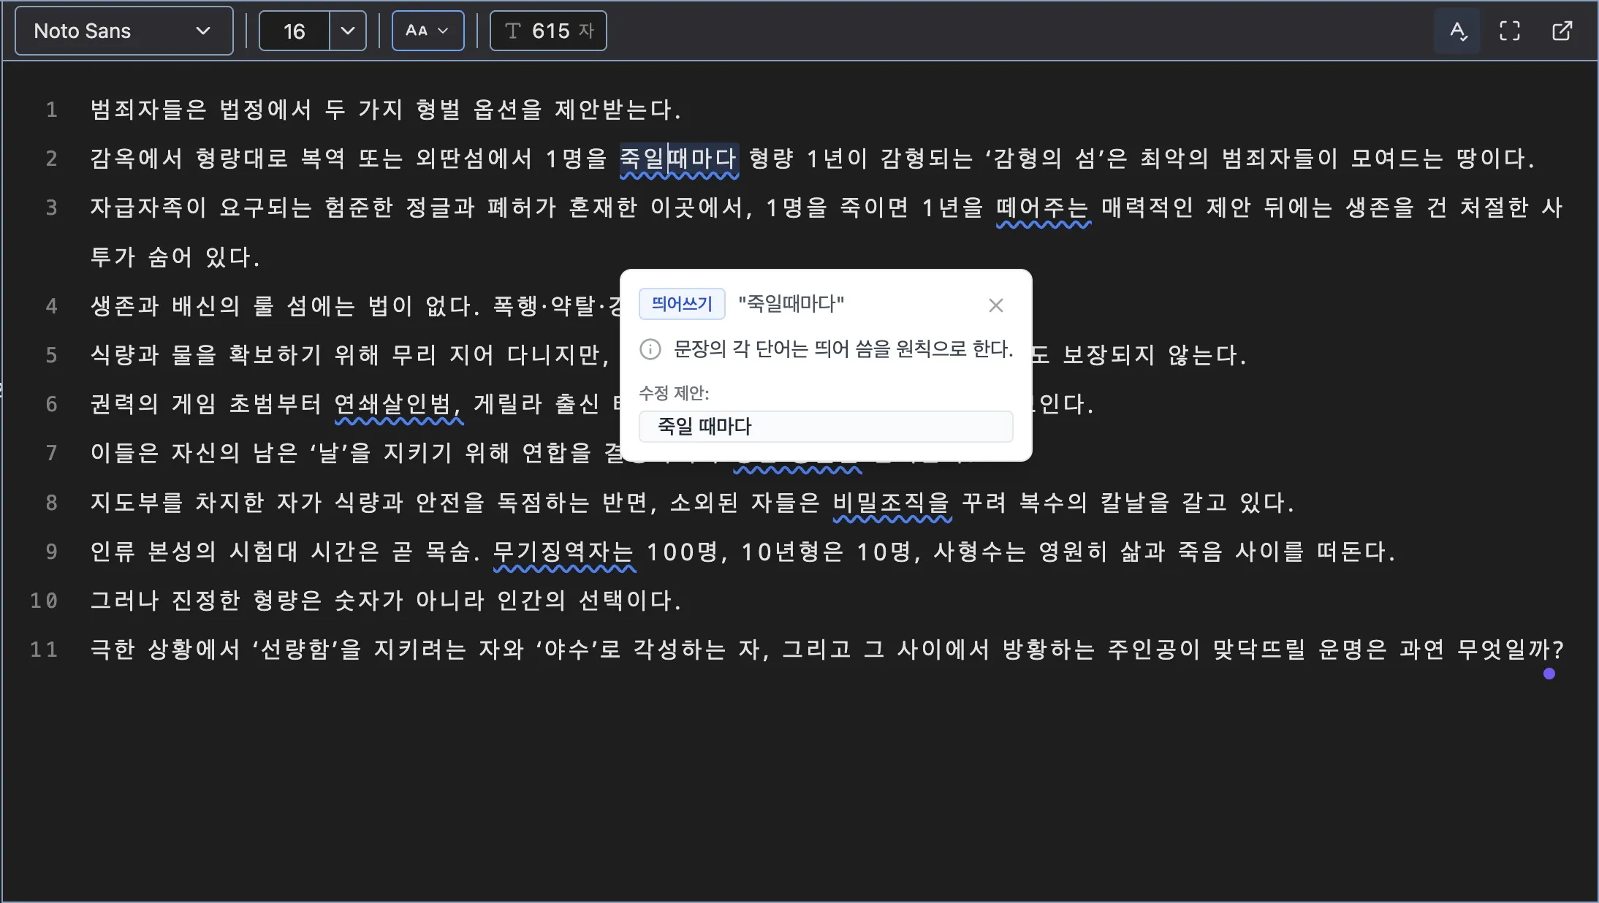
Task: Click the 띄어쓰기 category tag
Action: tap(681, 303)
